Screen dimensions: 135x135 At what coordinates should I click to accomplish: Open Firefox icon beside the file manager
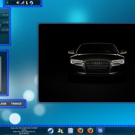(80, 131)
